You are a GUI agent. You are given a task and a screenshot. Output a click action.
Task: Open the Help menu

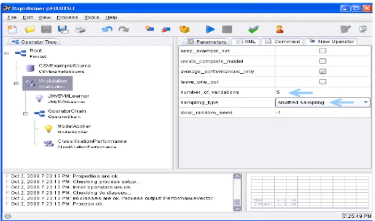point(111,17)
